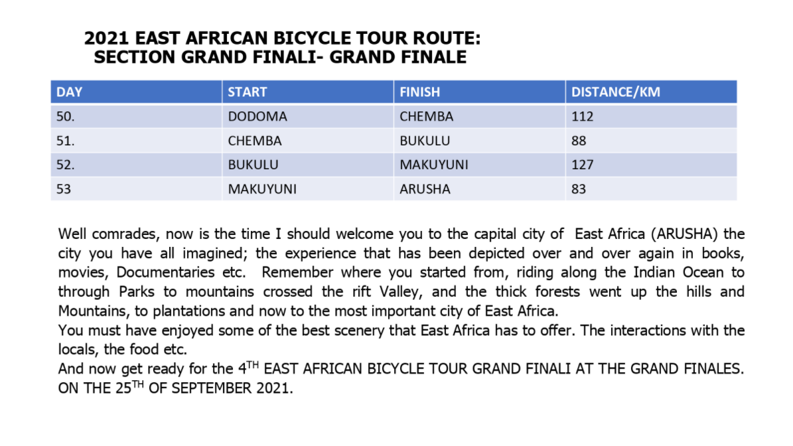Select MAKUYUNI in the FINISH column
Image resolution: width=793 pixels, height=446 pixels.
pyautogui.click(x=434, y=165)
